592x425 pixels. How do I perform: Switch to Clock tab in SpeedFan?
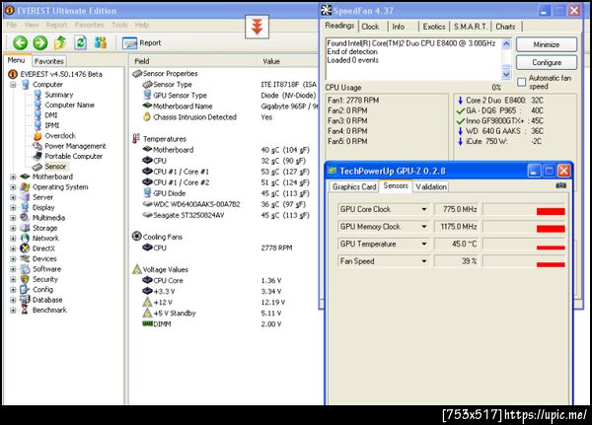370,27
